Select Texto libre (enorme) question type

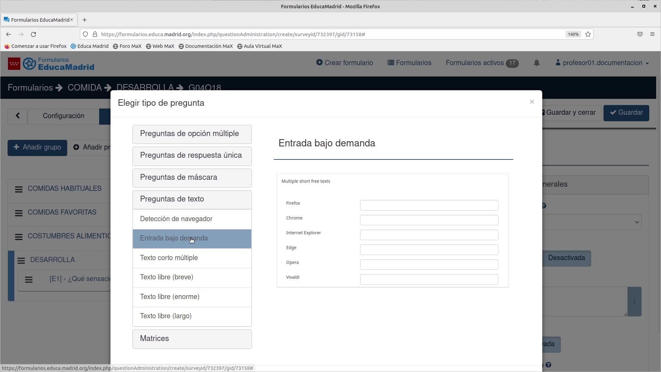[x=192, y=297]
